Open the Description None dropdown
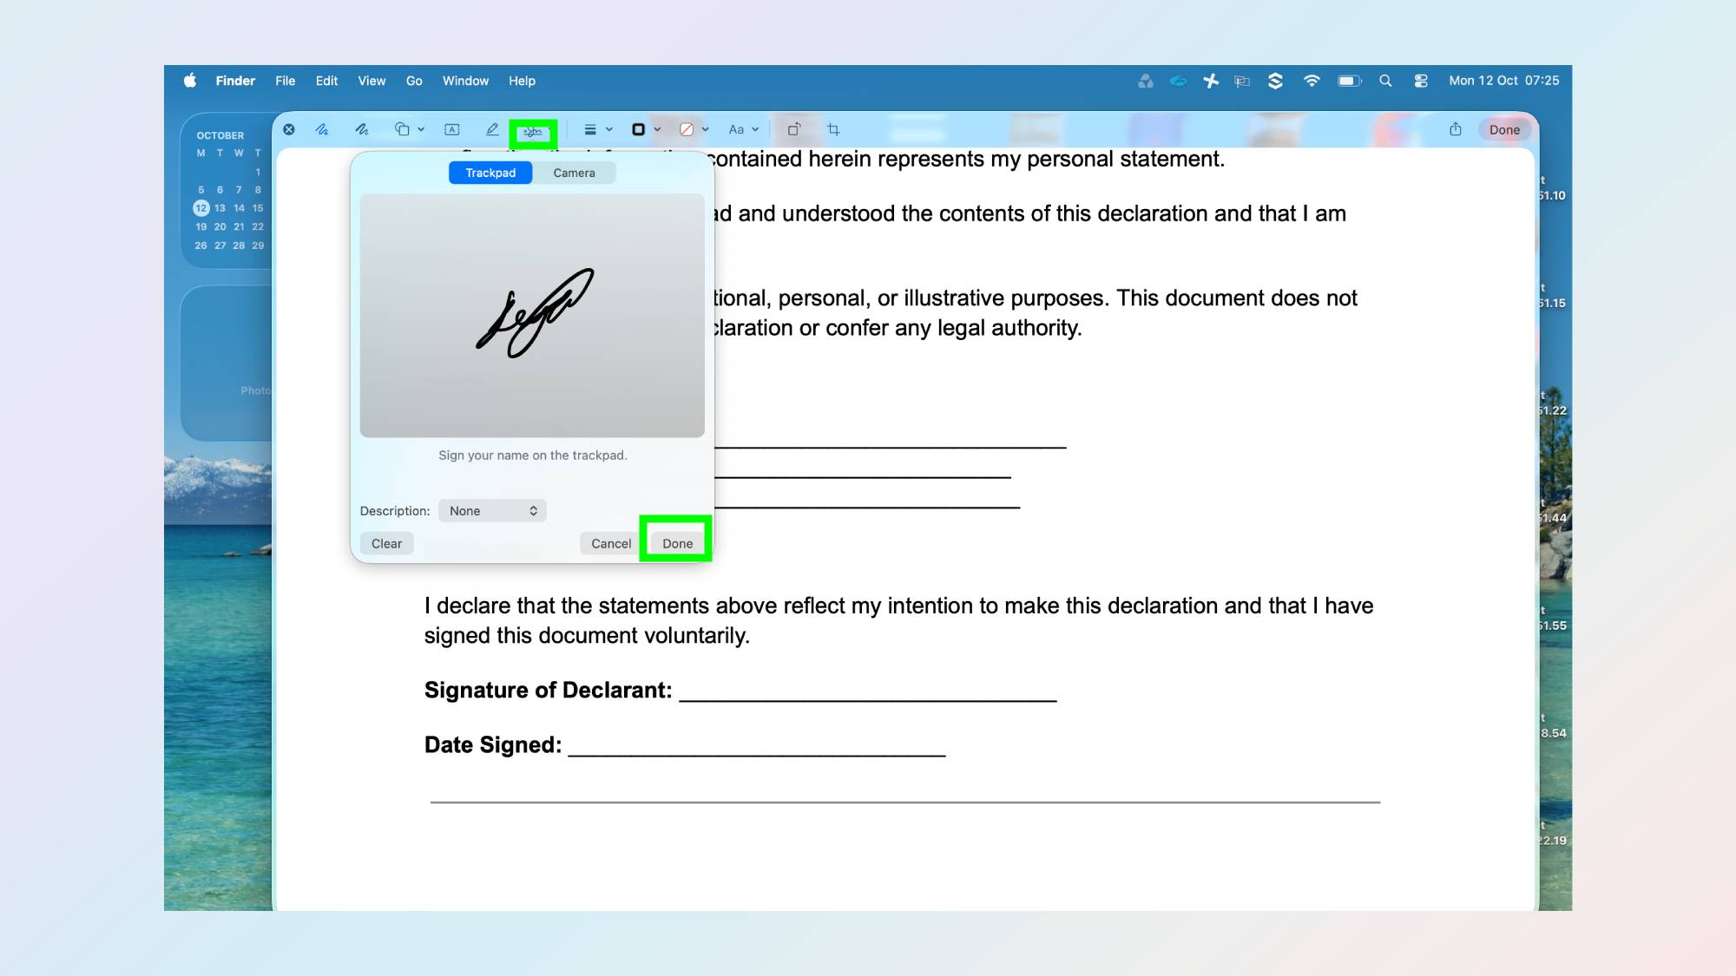1736x976 pixels. 492,511
